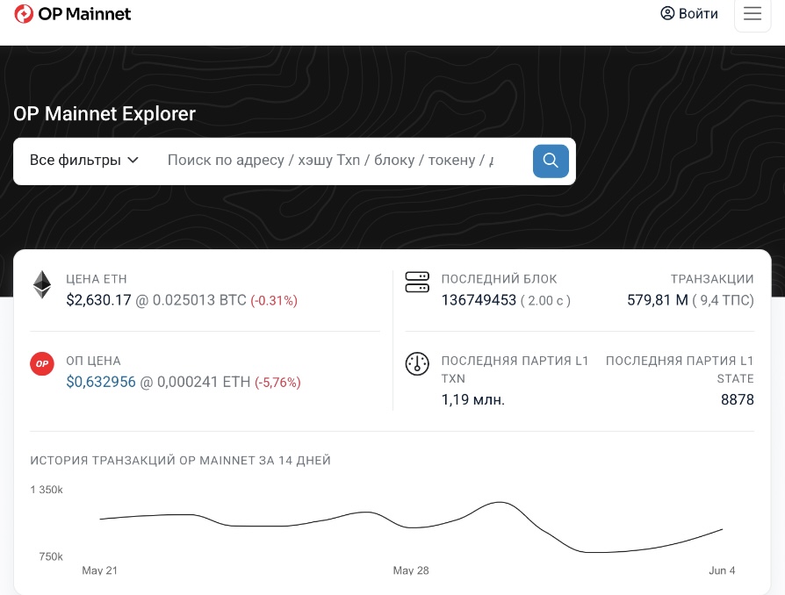785x595 pixels.
Task: Click the L1 batch gauge icon
Action: tap(417, 364)
